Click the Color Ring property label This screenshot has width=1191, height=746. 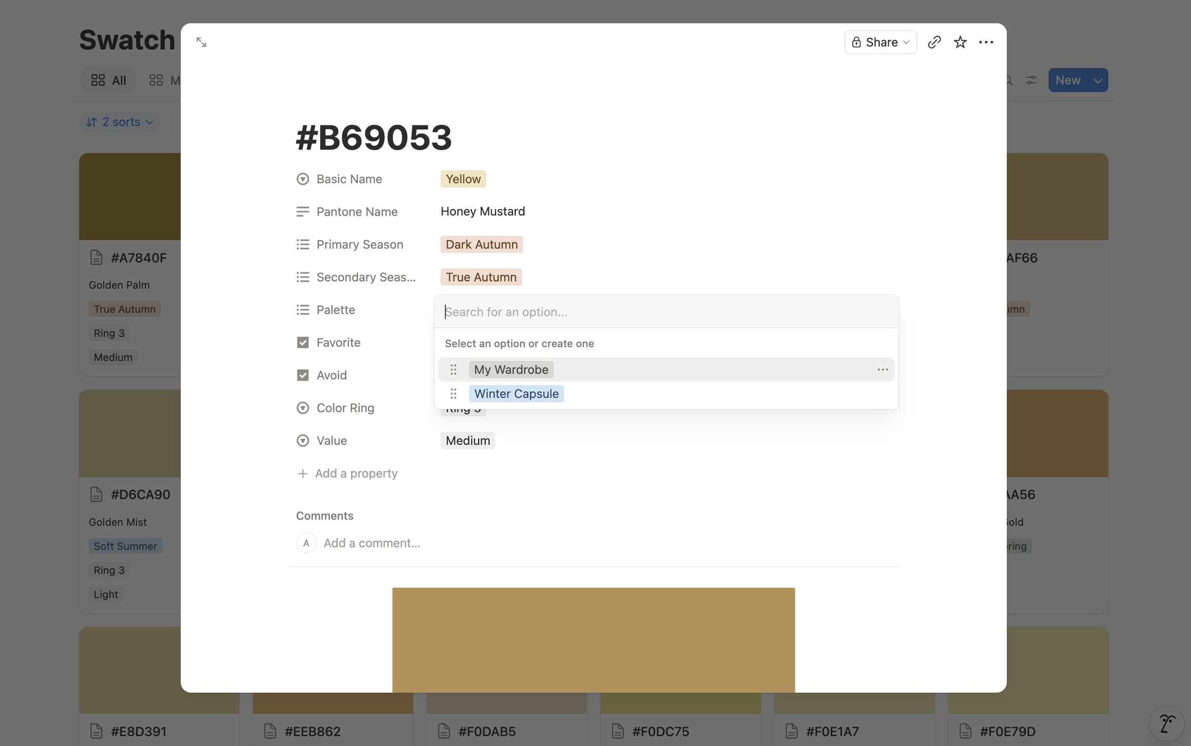(x=345, y=408)
